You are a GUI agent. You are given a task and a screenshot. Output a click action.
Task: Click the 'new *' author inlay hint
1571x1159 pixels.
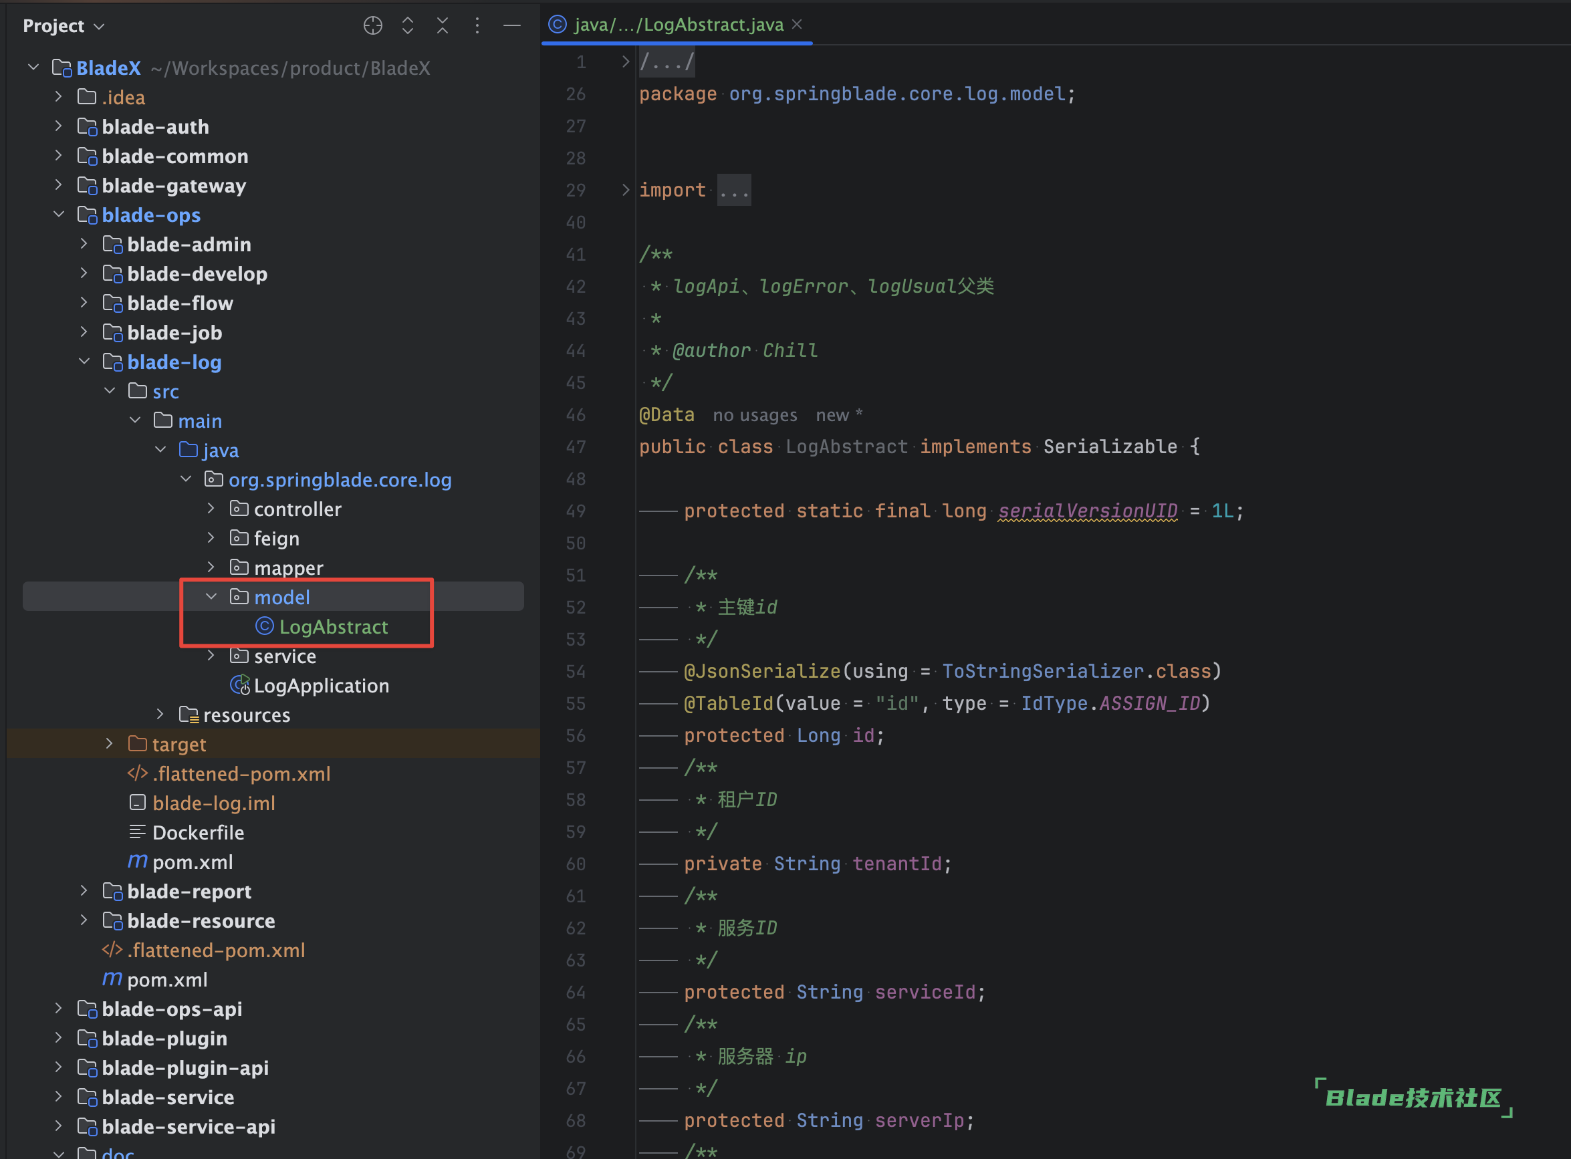coord(839,415)
